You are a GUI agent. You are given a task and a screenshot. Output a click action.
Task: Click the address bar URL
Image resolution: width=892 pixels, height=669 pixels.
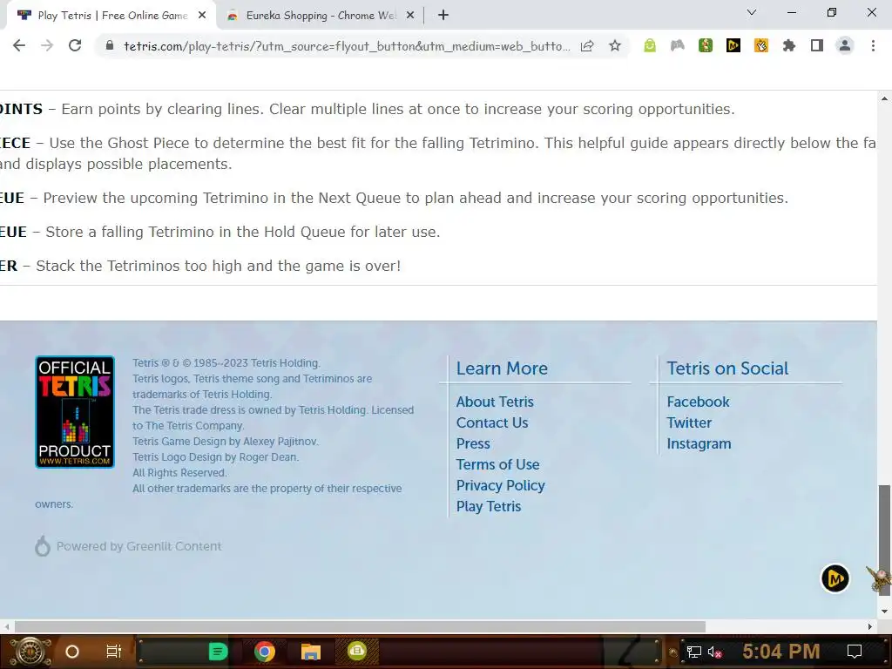pyautogui.click(x=347, y=46)
